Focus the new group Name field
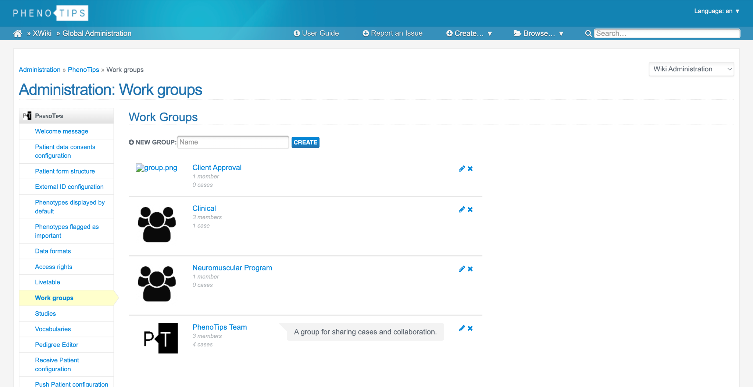This screenshot has height=387, width=753. [x=233, y=142]
